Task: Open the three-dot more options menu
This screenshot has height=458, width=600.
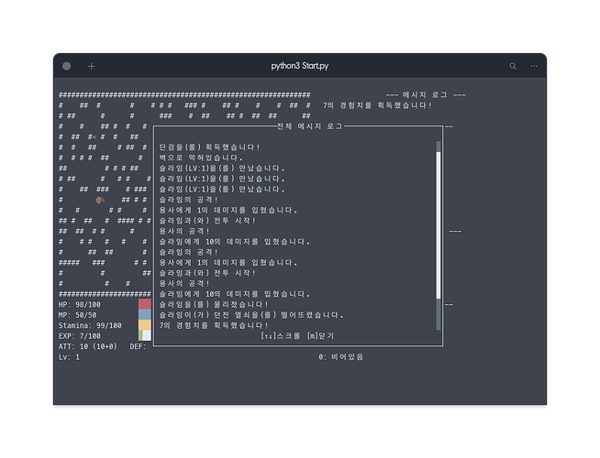Action: point(534,66)
